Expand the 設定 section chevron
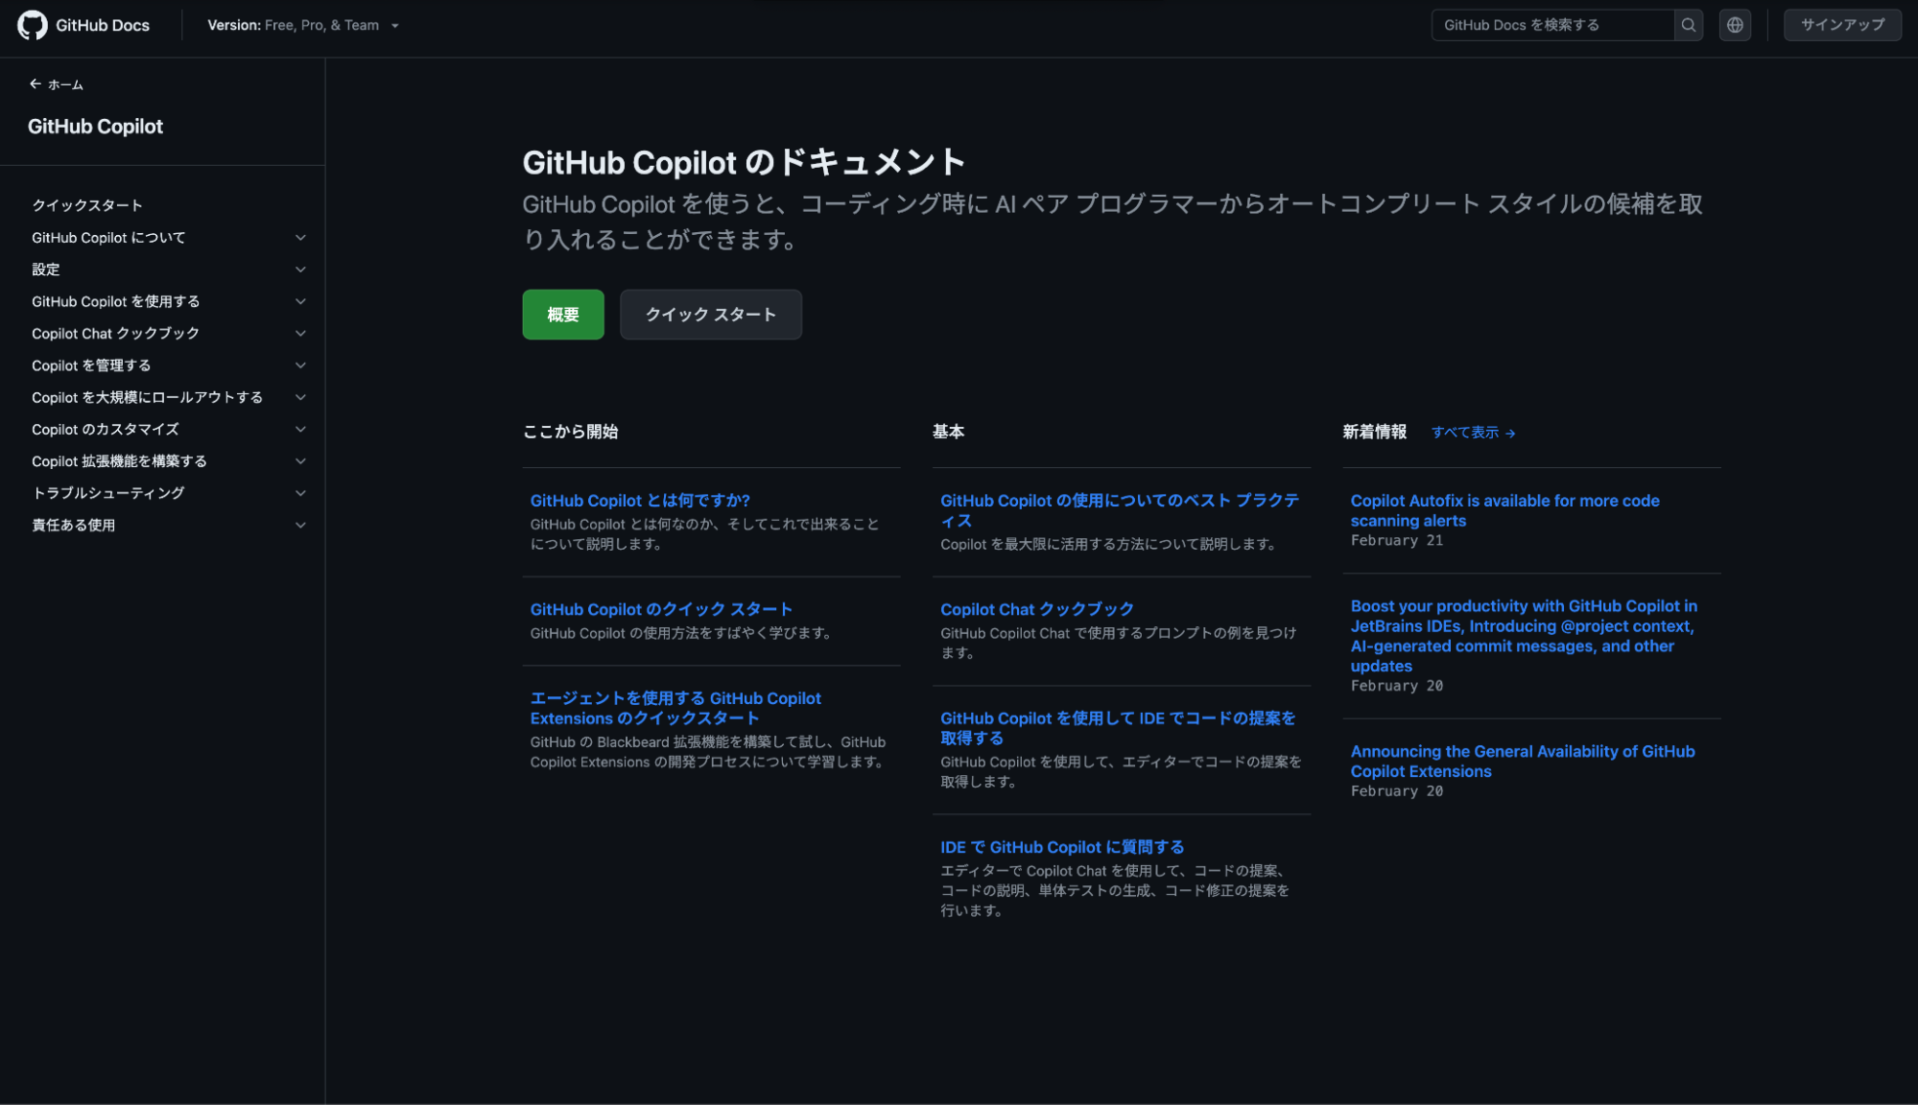Viewport: 1918px width, 1105px height. [x=300, y=270]
